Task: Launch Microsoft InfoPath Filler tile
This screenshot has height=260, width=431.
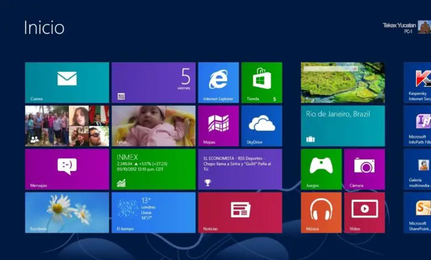Action: [x=417, y=126]
